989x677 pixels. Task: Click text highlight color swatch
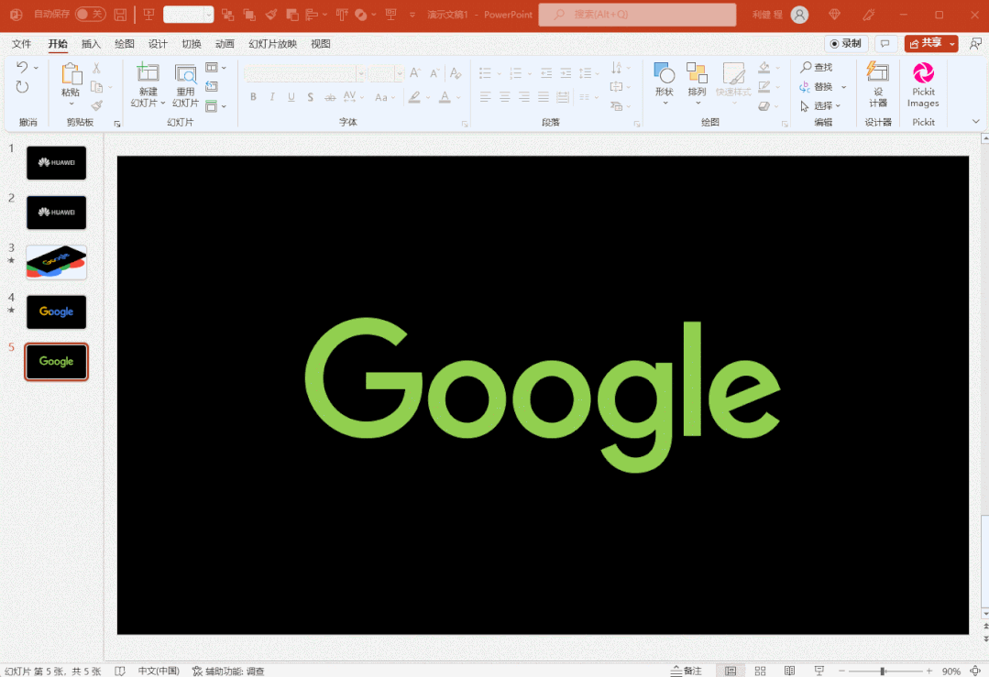414,98
